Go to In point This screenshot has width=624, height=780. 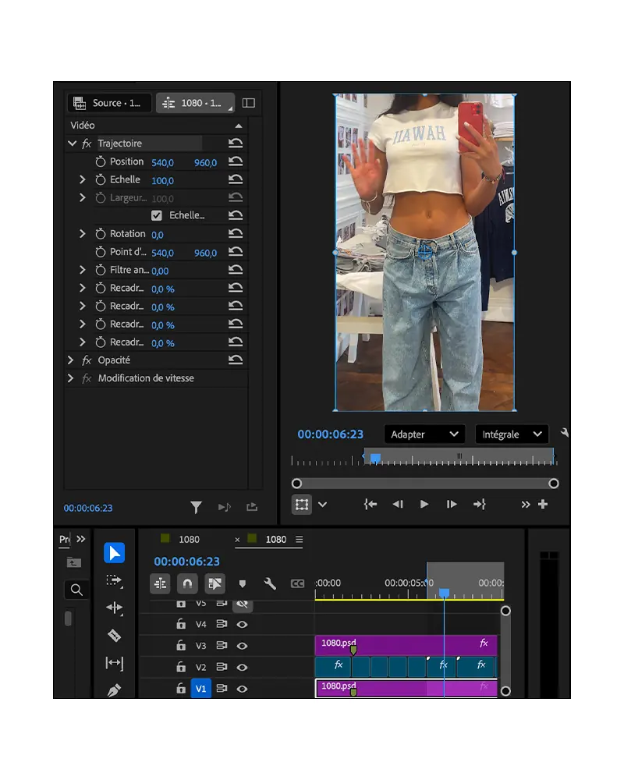click(x=370, y=505)
